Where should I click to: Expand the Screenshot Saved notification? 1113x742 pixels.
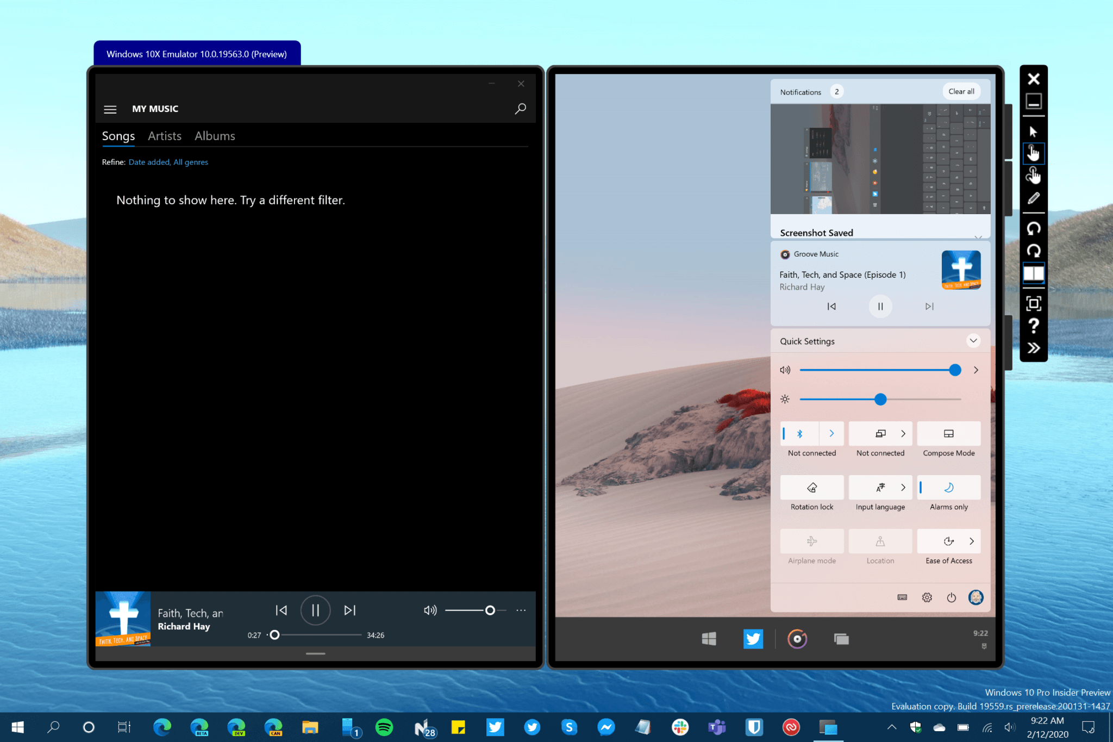(979, 237)
